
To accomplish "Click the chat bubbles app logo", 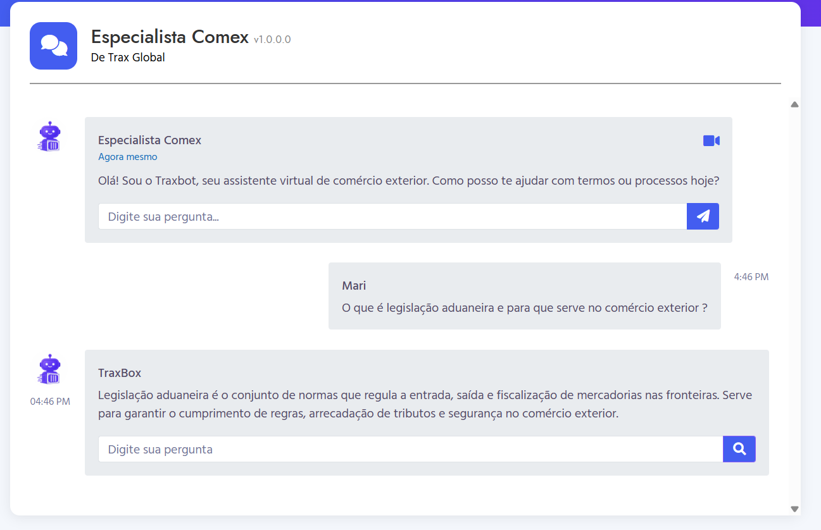I will [x=53, y=46].
